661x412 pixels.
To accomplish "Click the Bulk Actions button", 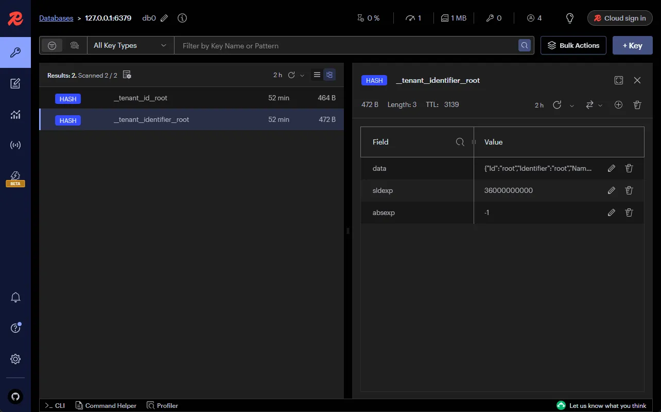I will point(573,46).
